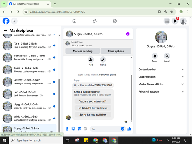Open the Sticky Notes taskbar app
This screenshot has width=192, height=144.
pos(86,140)
